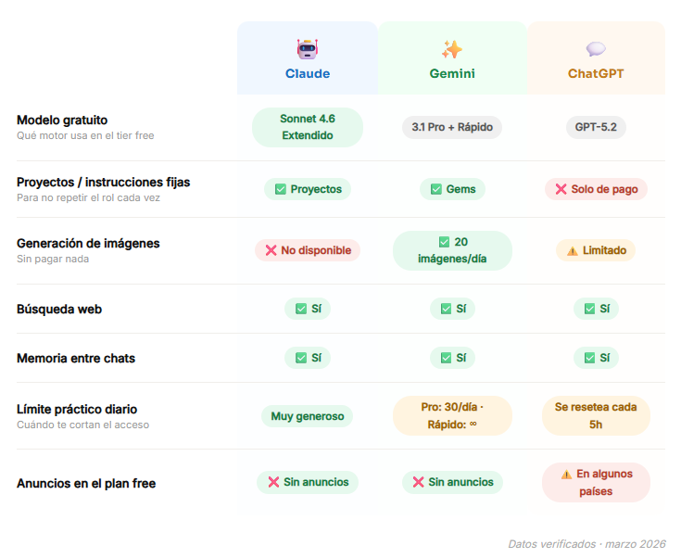This screenshot has height=558, width=681.
Task: Click Gemini's Sin anuncios badge
Action: 452,482
